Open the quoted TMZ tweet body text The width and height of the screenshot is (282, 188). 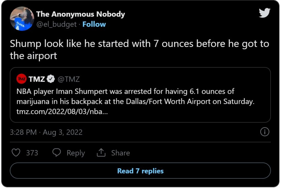pos(135,96)
